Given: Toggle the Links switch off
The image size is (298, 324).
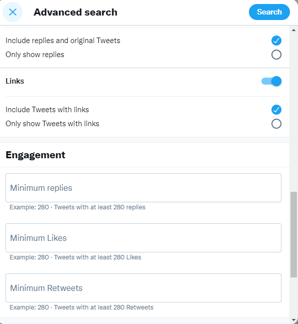Looking at the screenshot, I should [271, 81].
